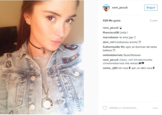This screenshot has height=115, width=162.
Task: Open the '2 sem' post timestamp
Action: pyautogui.click(x=154, y=21)
